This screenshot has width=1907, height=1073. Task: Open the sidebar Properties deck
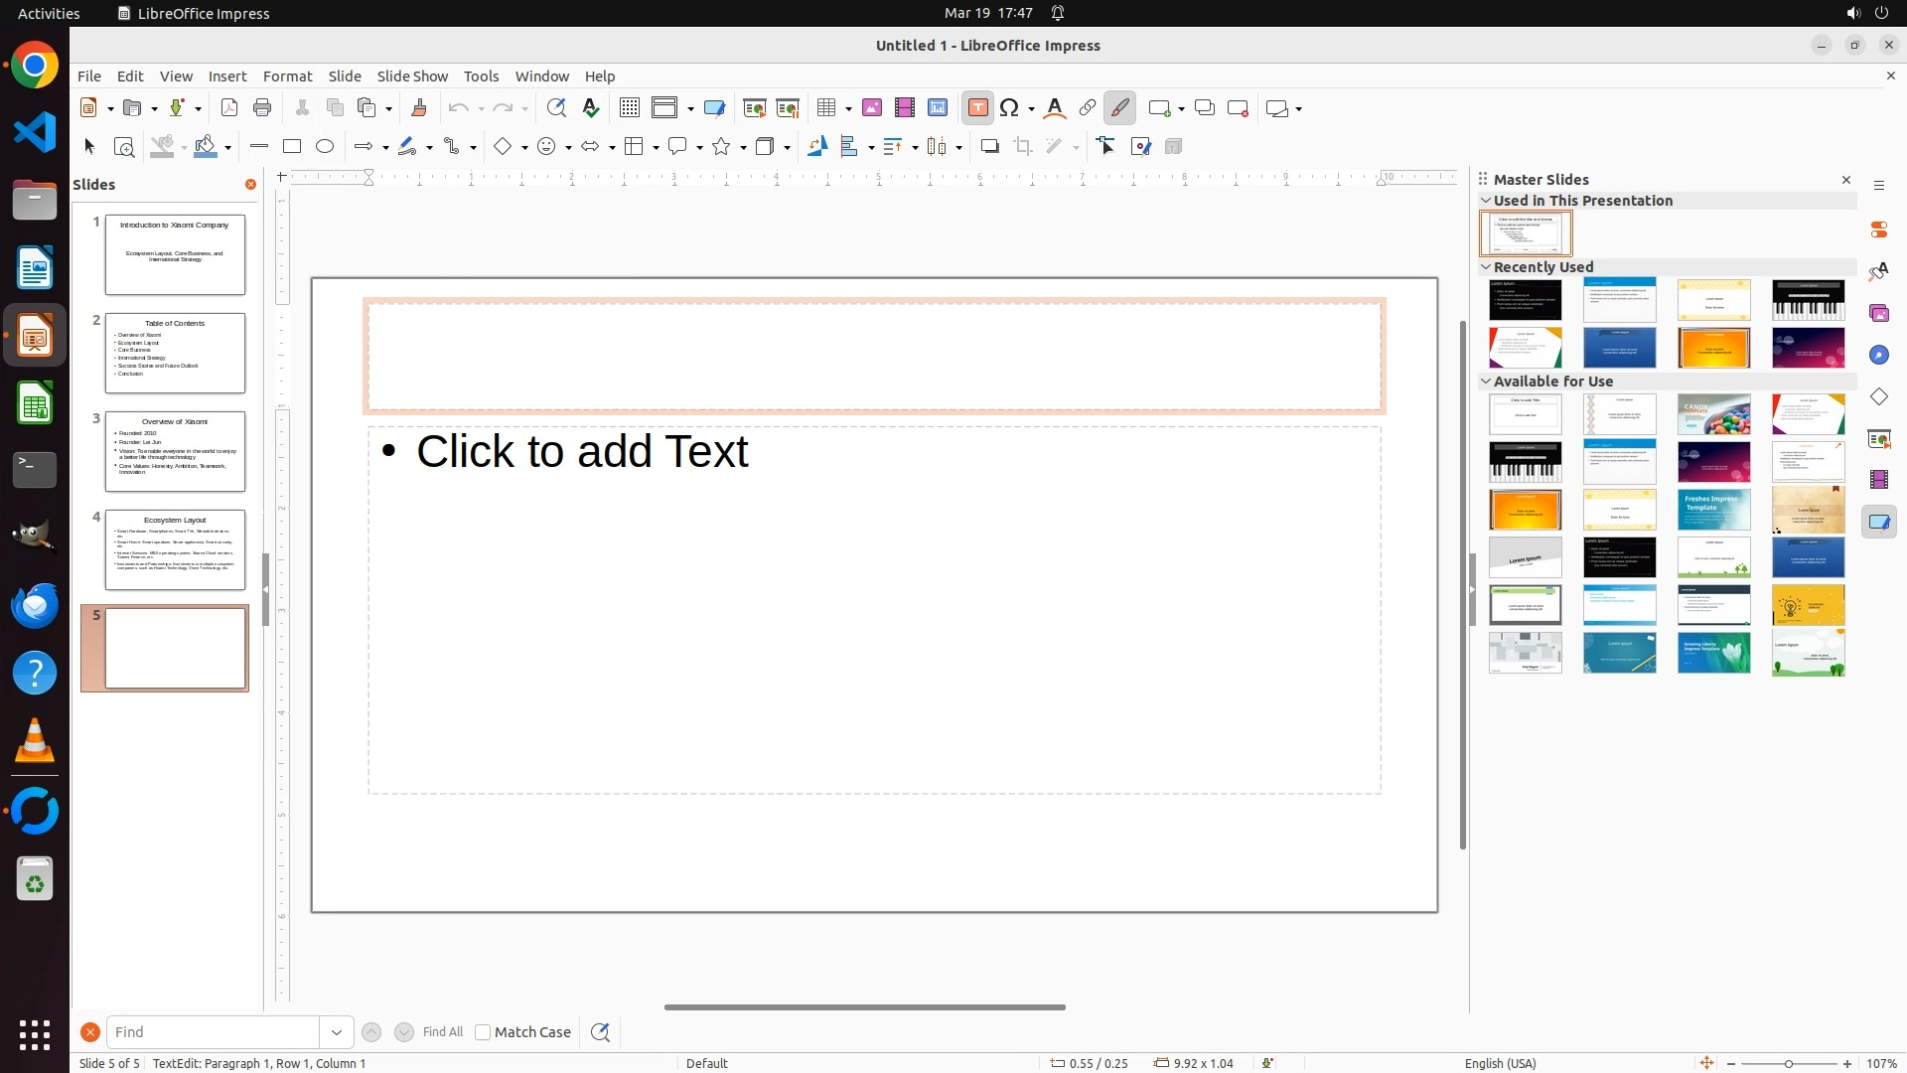point(1879,230)
